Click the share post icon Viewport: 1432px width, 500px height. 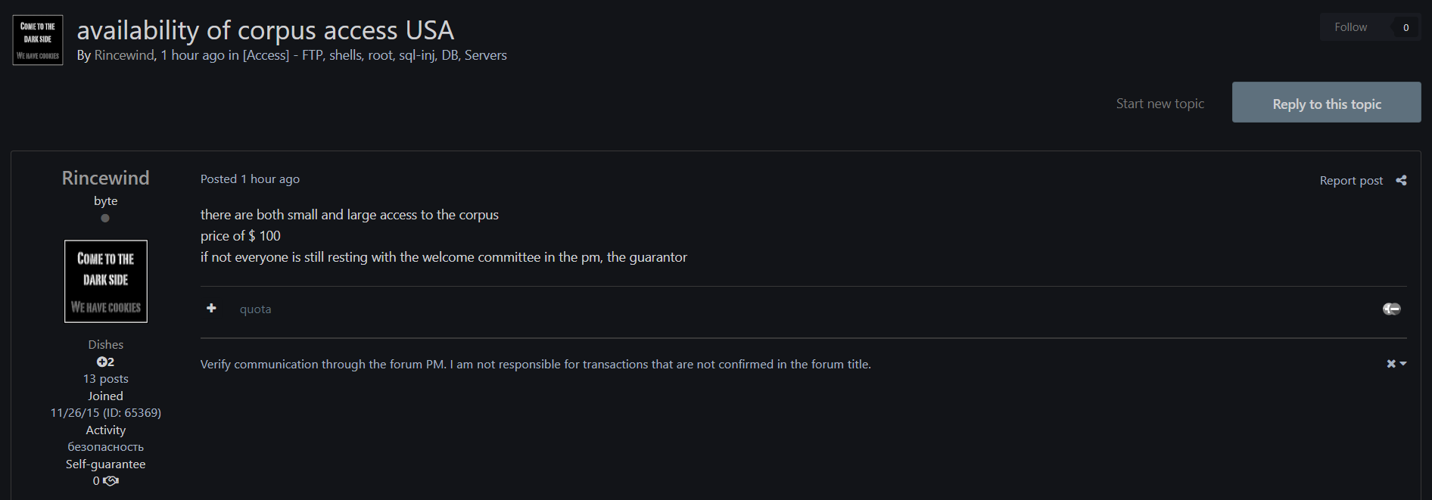pos(1401,180)
